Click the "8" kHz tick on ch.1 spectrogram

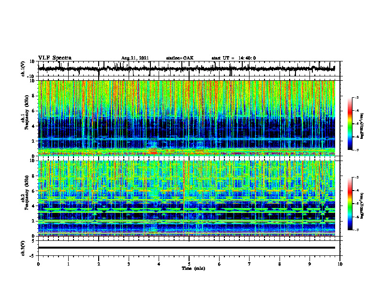pos(33,96)
